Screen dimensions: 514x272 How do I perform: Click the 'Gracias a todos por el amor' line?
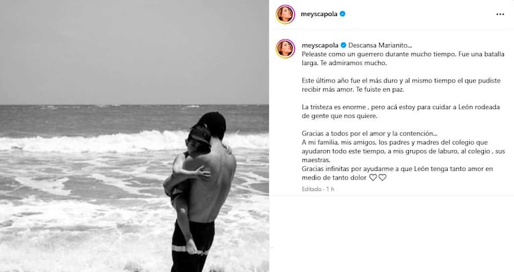[369, 133]
